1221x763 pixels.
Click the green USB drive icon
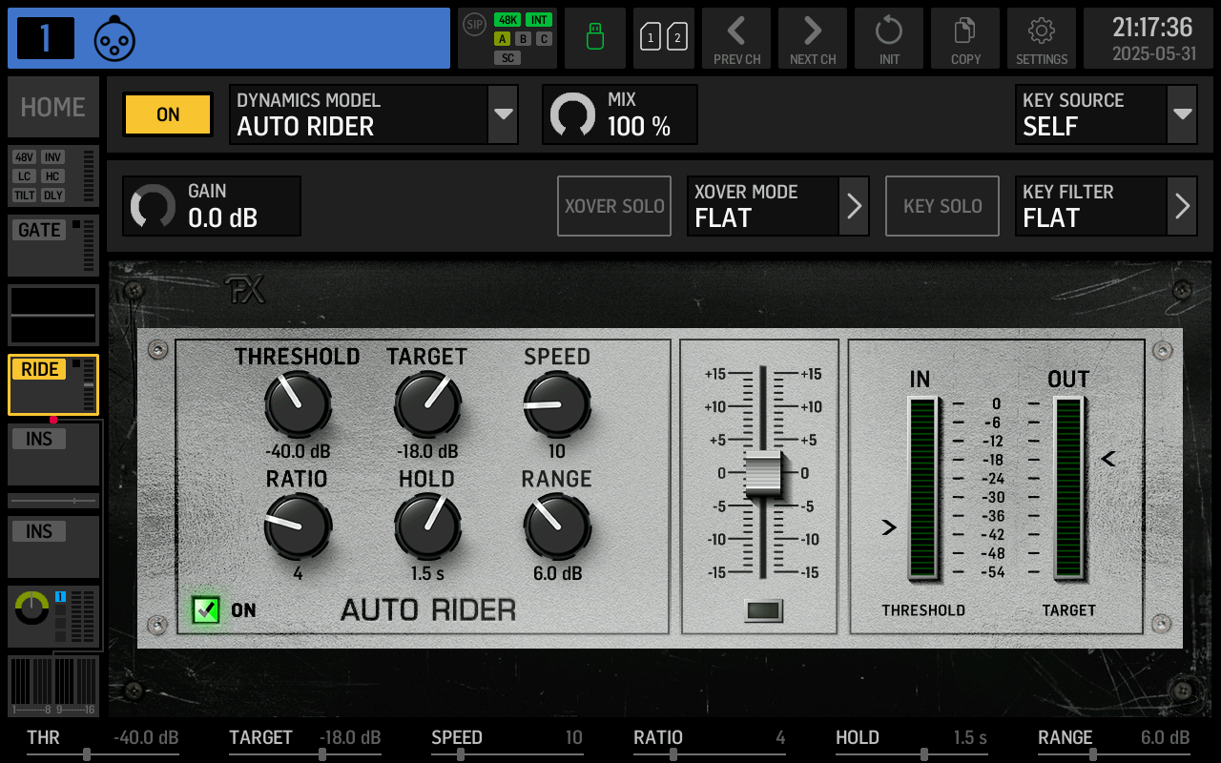[595, 38]
